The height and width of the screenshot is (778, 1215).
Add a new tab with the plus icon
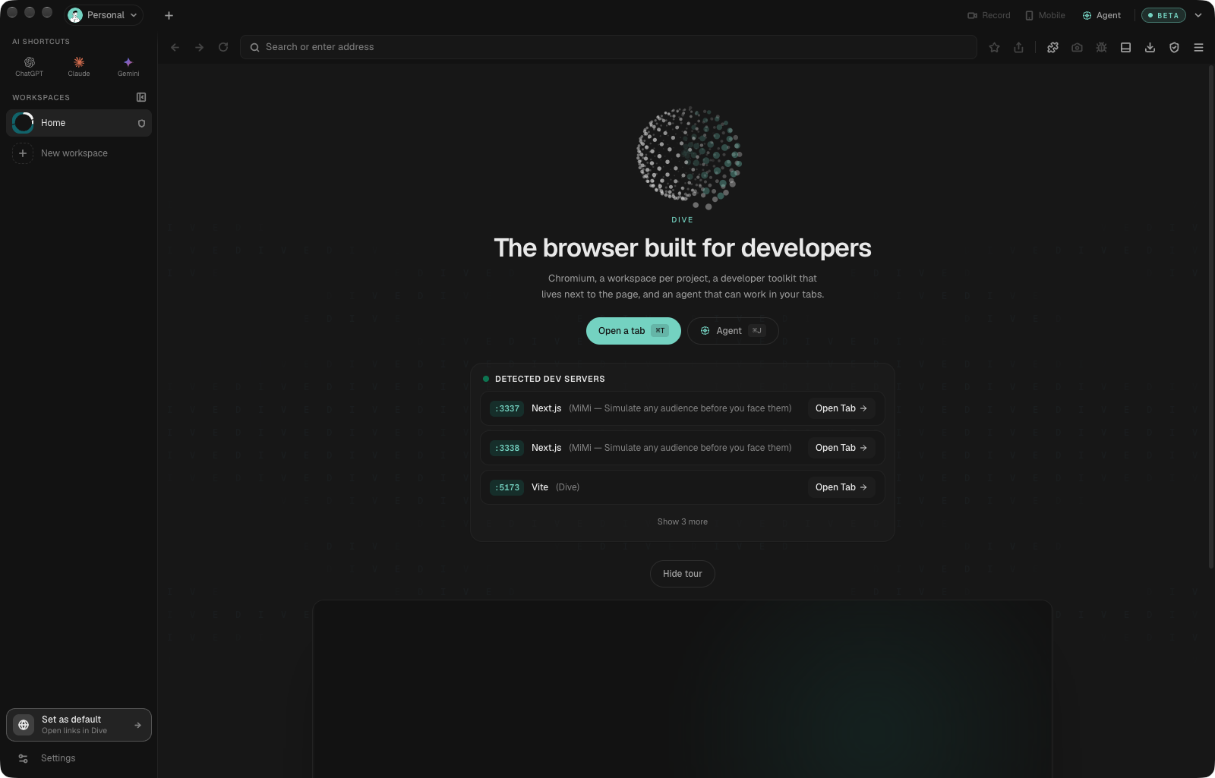coord(169,15)
